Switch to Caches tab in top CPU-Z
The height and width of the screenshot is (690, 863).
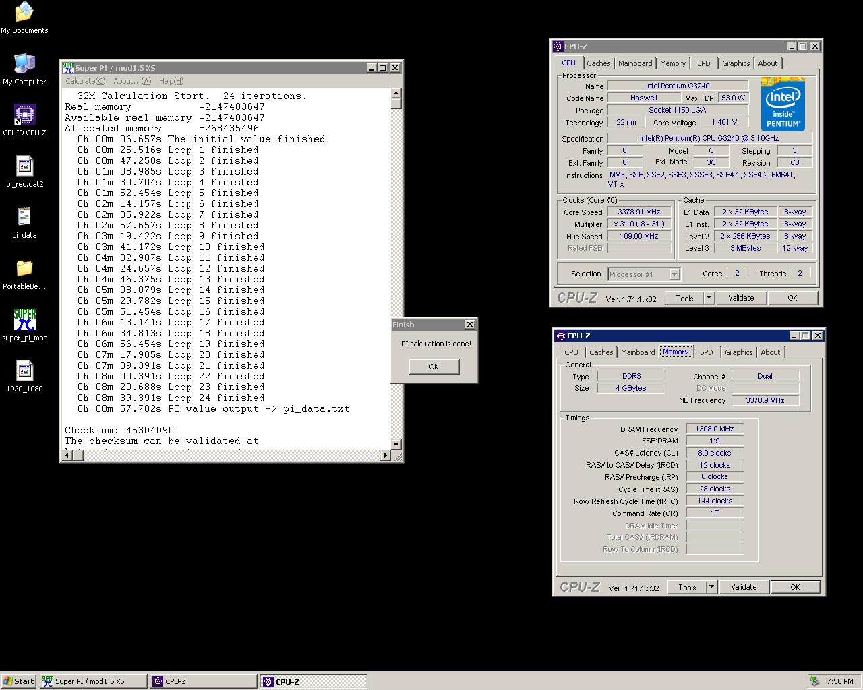[x=598, y=63]
